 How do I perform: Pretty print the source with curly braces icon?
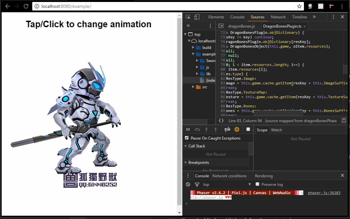221,120
